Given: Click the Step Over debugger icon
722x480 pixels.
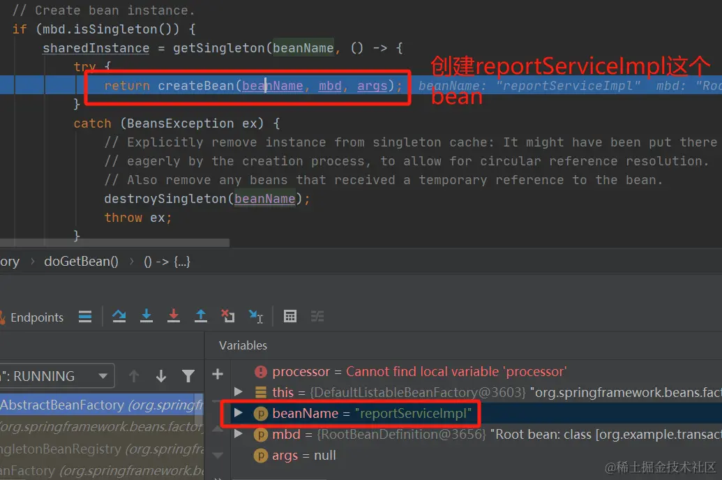Looking at the screenshot, I should (x=119, y=316).
